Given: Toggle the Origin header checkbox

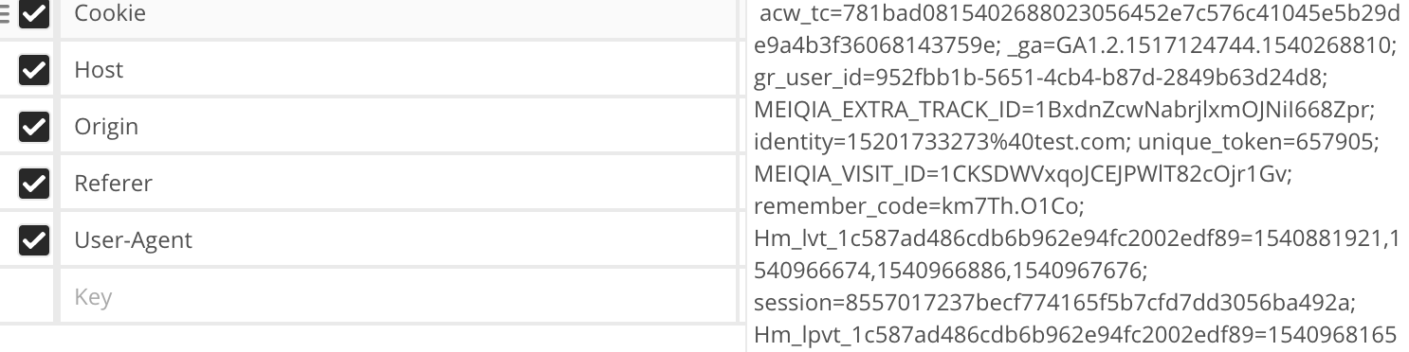Looking at the screenshot, I should pos(34,127).
